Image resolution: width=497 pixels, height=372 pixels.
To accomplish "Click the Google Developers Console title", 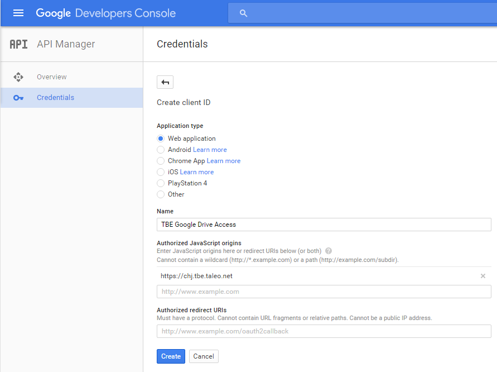I will 105,13.
